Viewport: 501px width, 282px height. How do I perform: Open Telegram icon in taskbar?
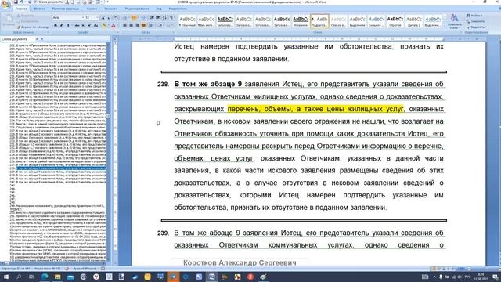tap(173, 277)
